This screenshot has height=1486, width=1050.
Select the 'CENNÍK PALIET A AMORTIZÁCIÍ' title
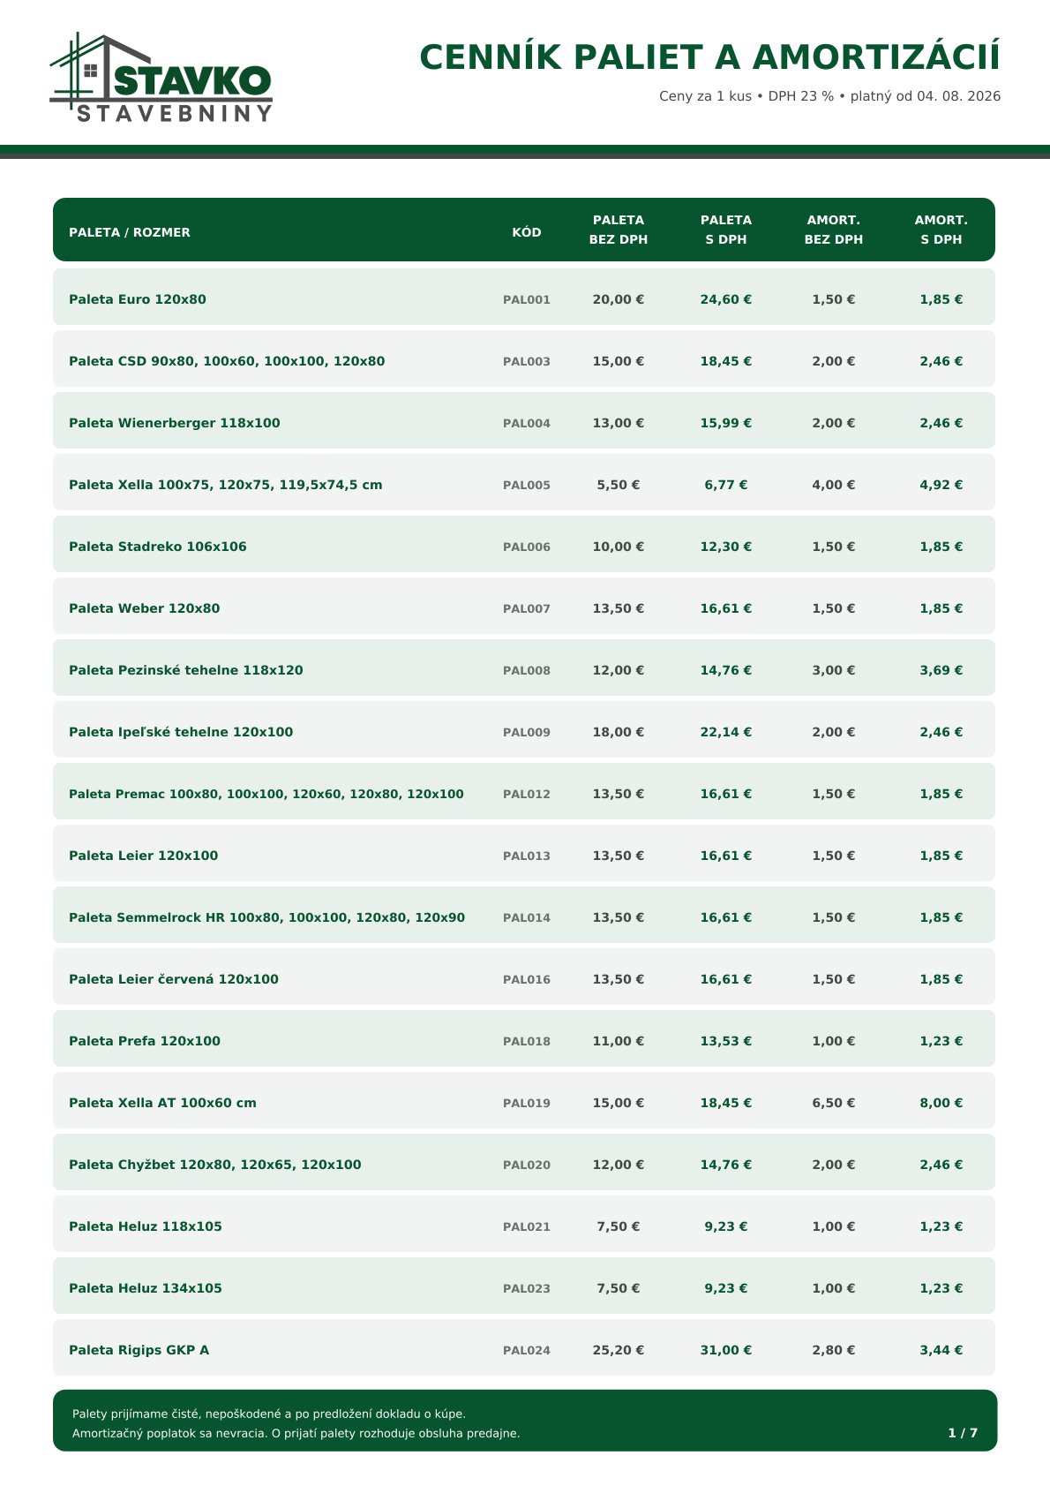(x=710, y=57)
